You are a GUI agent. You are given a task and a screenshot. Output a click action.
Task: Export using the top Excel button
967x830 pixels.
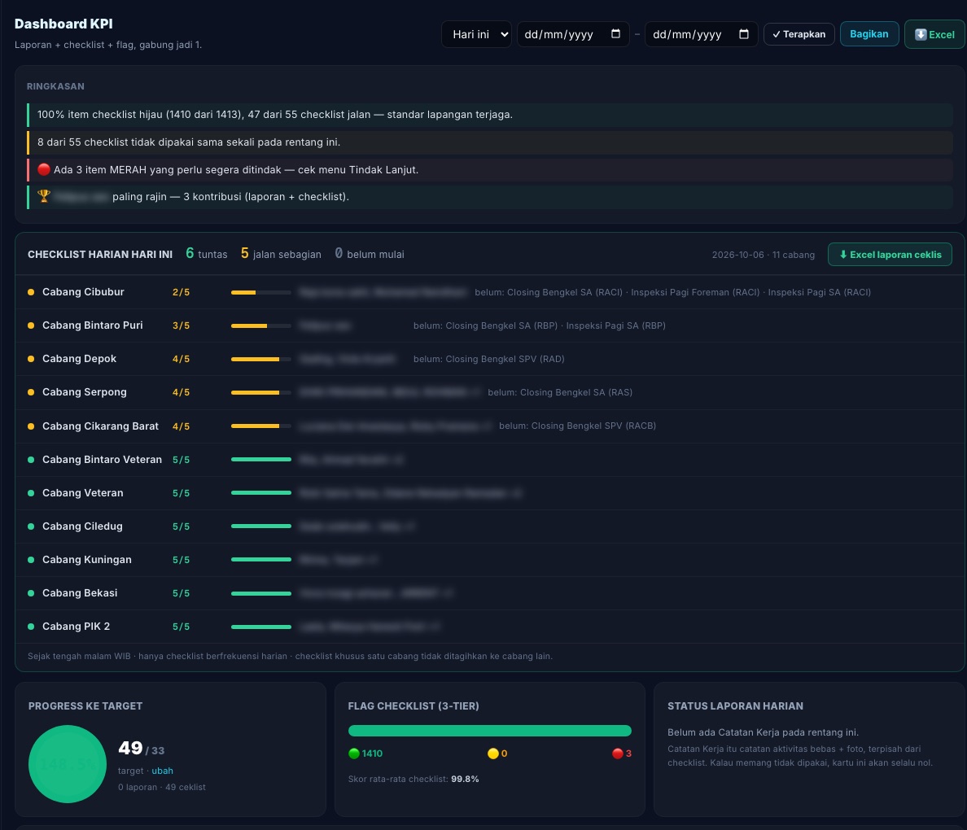934,34
